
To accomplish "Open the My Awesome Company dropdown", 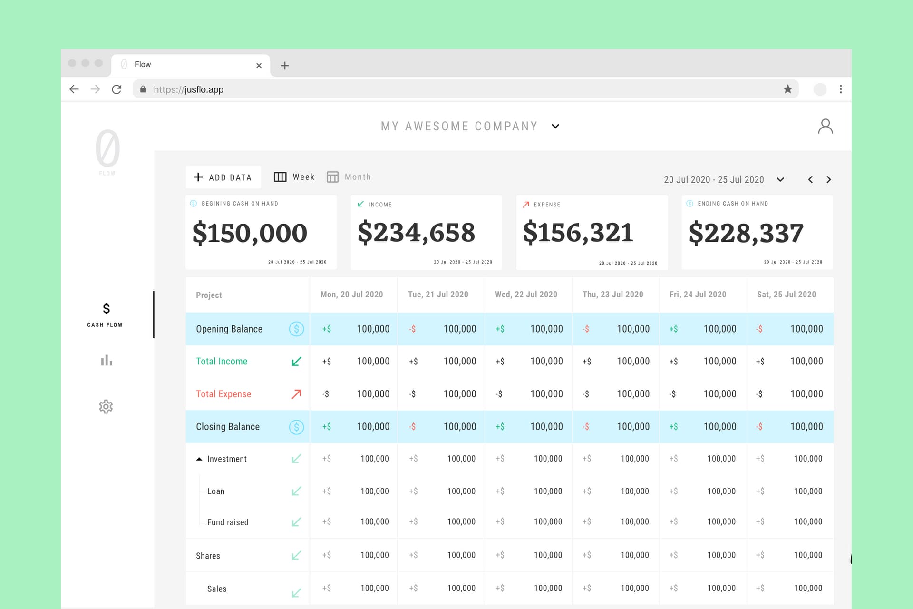I will 555,127.
